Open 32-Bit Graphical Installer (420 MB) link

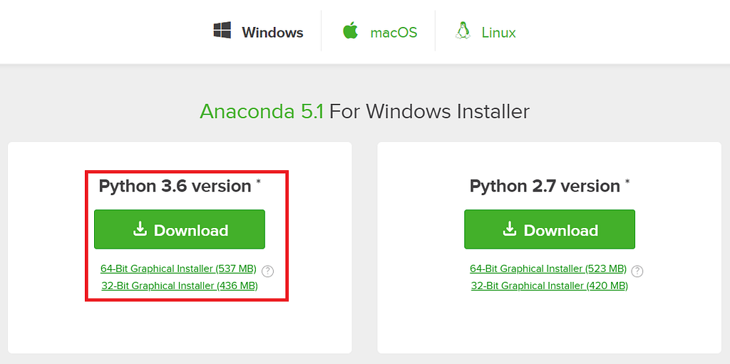click(x=549, y=286)
